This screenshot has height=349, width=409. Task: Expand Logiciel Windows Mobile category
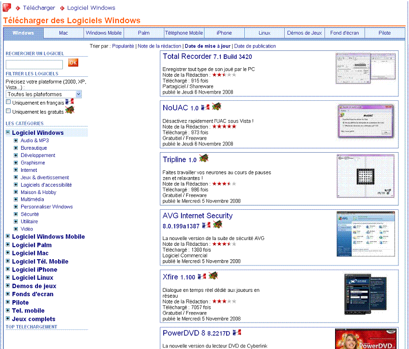pyautogui.click(x=8, y=236)
